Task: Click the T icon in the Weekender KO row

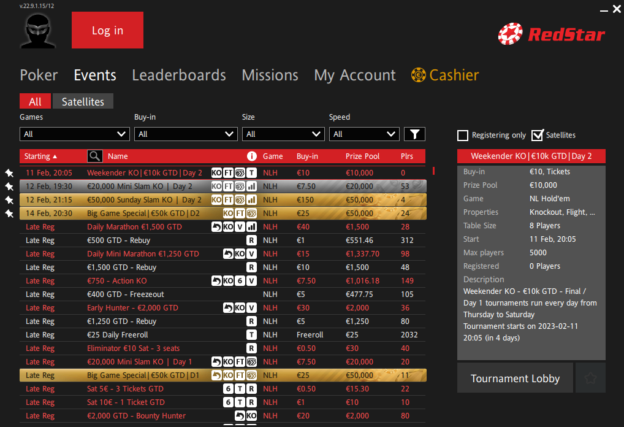Action: click(x=251, y=173)
